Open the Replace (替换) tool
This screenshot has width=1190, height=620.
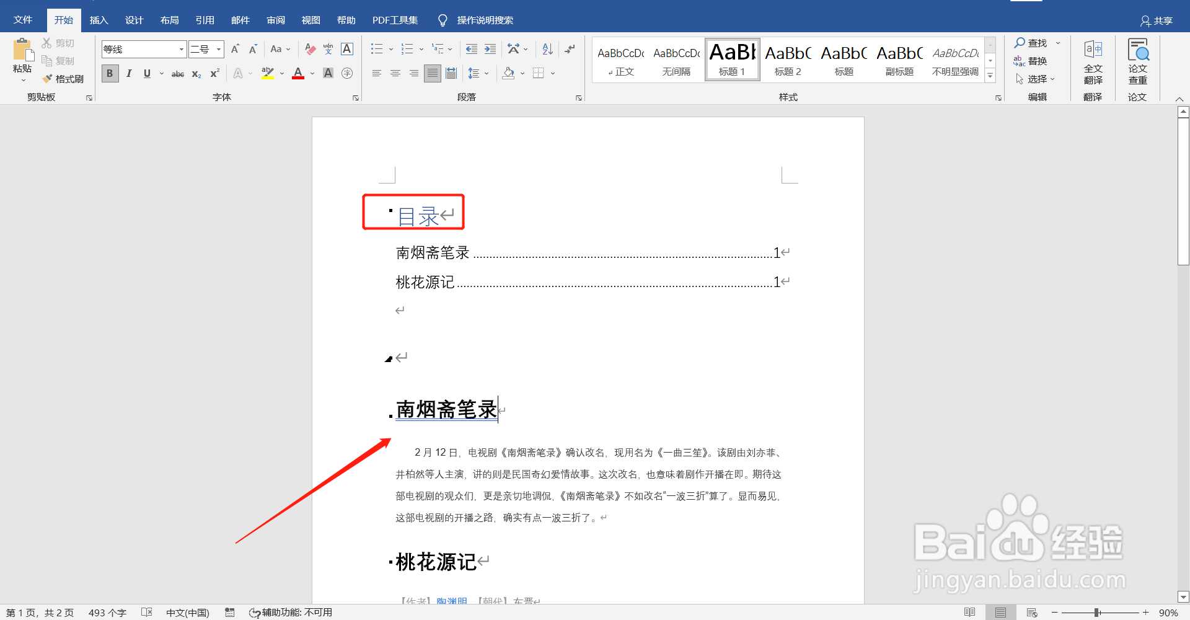pos(1037,61)
